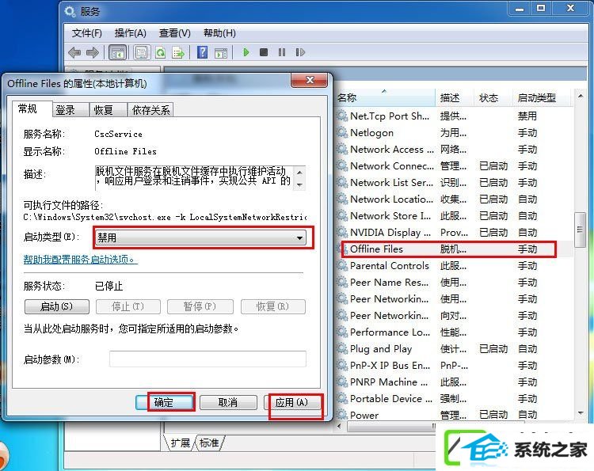The width and height of the screenshot is (594, 471).
Task: Click the services list vertical scrollbar thumb
Action: coord(580,230)
